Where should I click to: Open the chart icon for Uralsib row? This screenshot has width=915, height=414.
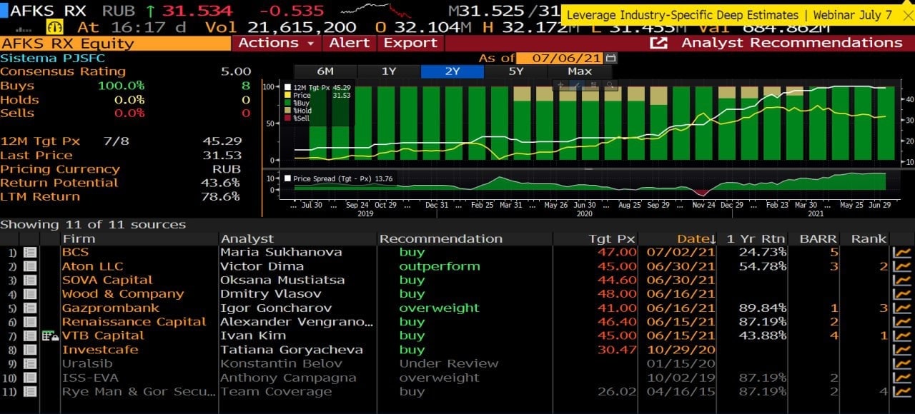point(902,364)
